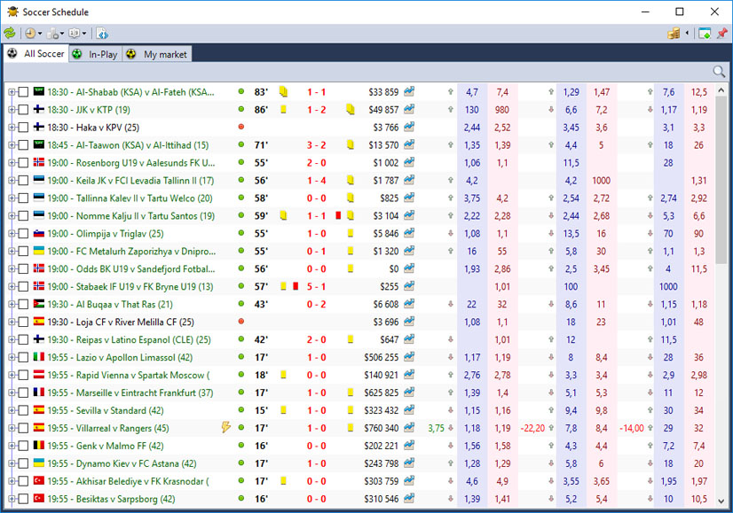Open chart icon for Dynamo Kiev v Astana
This screenshot has height=513, width=733.
point(409,463)
